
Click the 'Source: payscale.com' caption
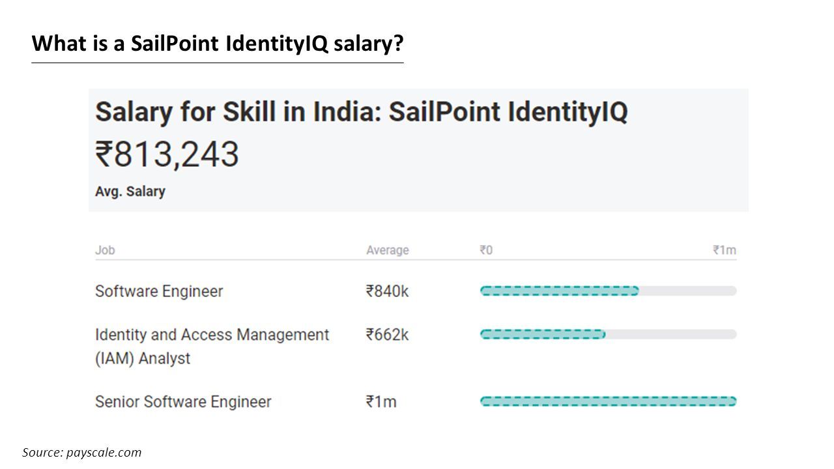pos(82,452)
